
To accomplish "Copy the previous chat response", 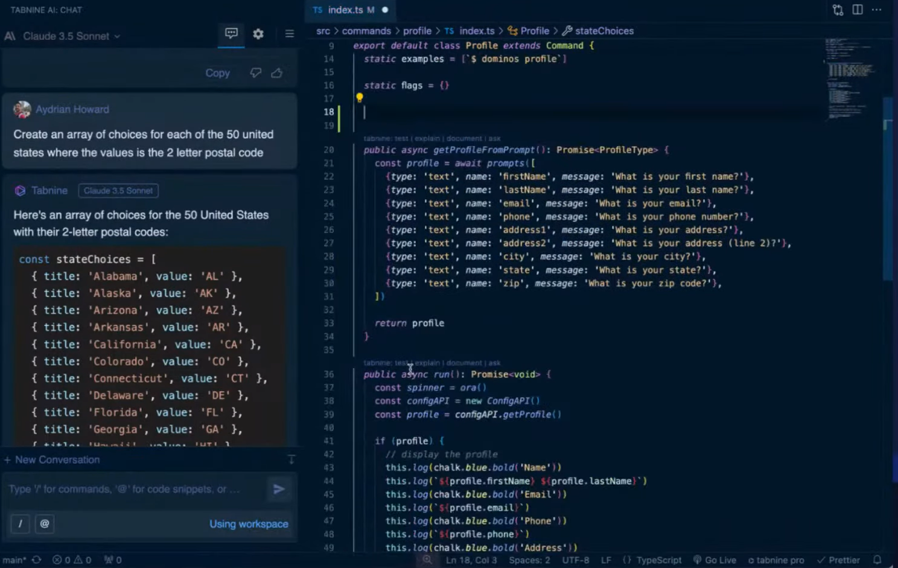I will [x=217, y=73].
